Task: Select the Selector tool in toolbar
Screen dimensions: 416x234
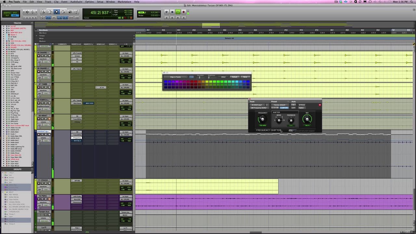Action: [x=57, y=12]
